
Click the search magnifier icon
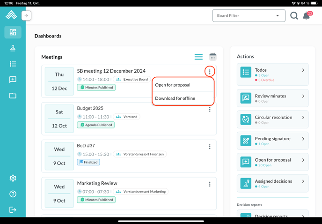point(294,16)
